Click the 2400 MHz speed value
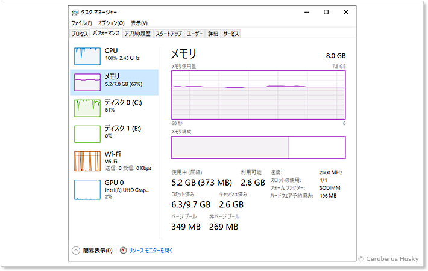This screenshot has height=271, width=428. (x=331, y=172)
